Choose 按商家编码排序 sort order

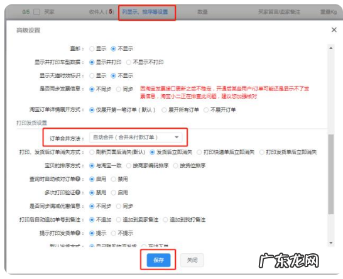(x=129, y=166)
